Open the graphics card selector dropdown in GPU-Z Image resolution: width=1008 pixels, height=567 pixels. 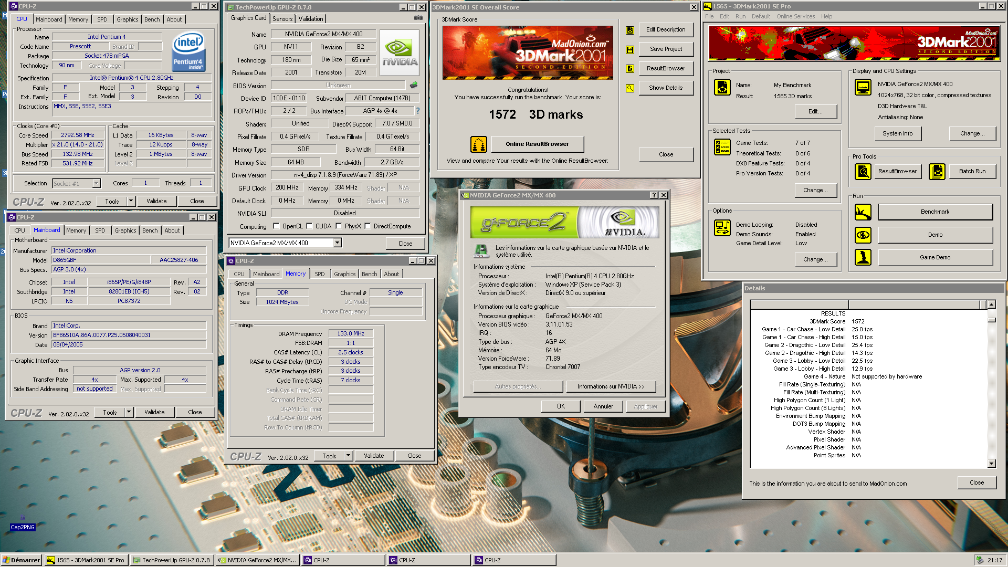click(338, 243)
